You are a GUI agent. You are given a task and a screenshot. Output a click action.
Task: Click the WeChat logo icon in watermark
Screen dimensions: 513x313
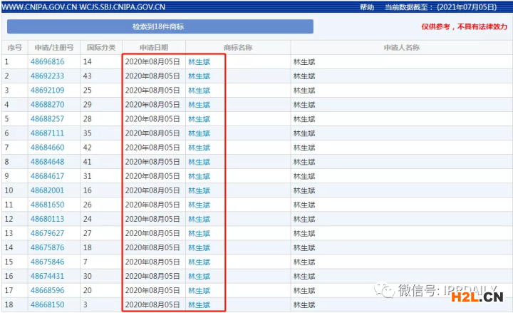tap(387, 289)
